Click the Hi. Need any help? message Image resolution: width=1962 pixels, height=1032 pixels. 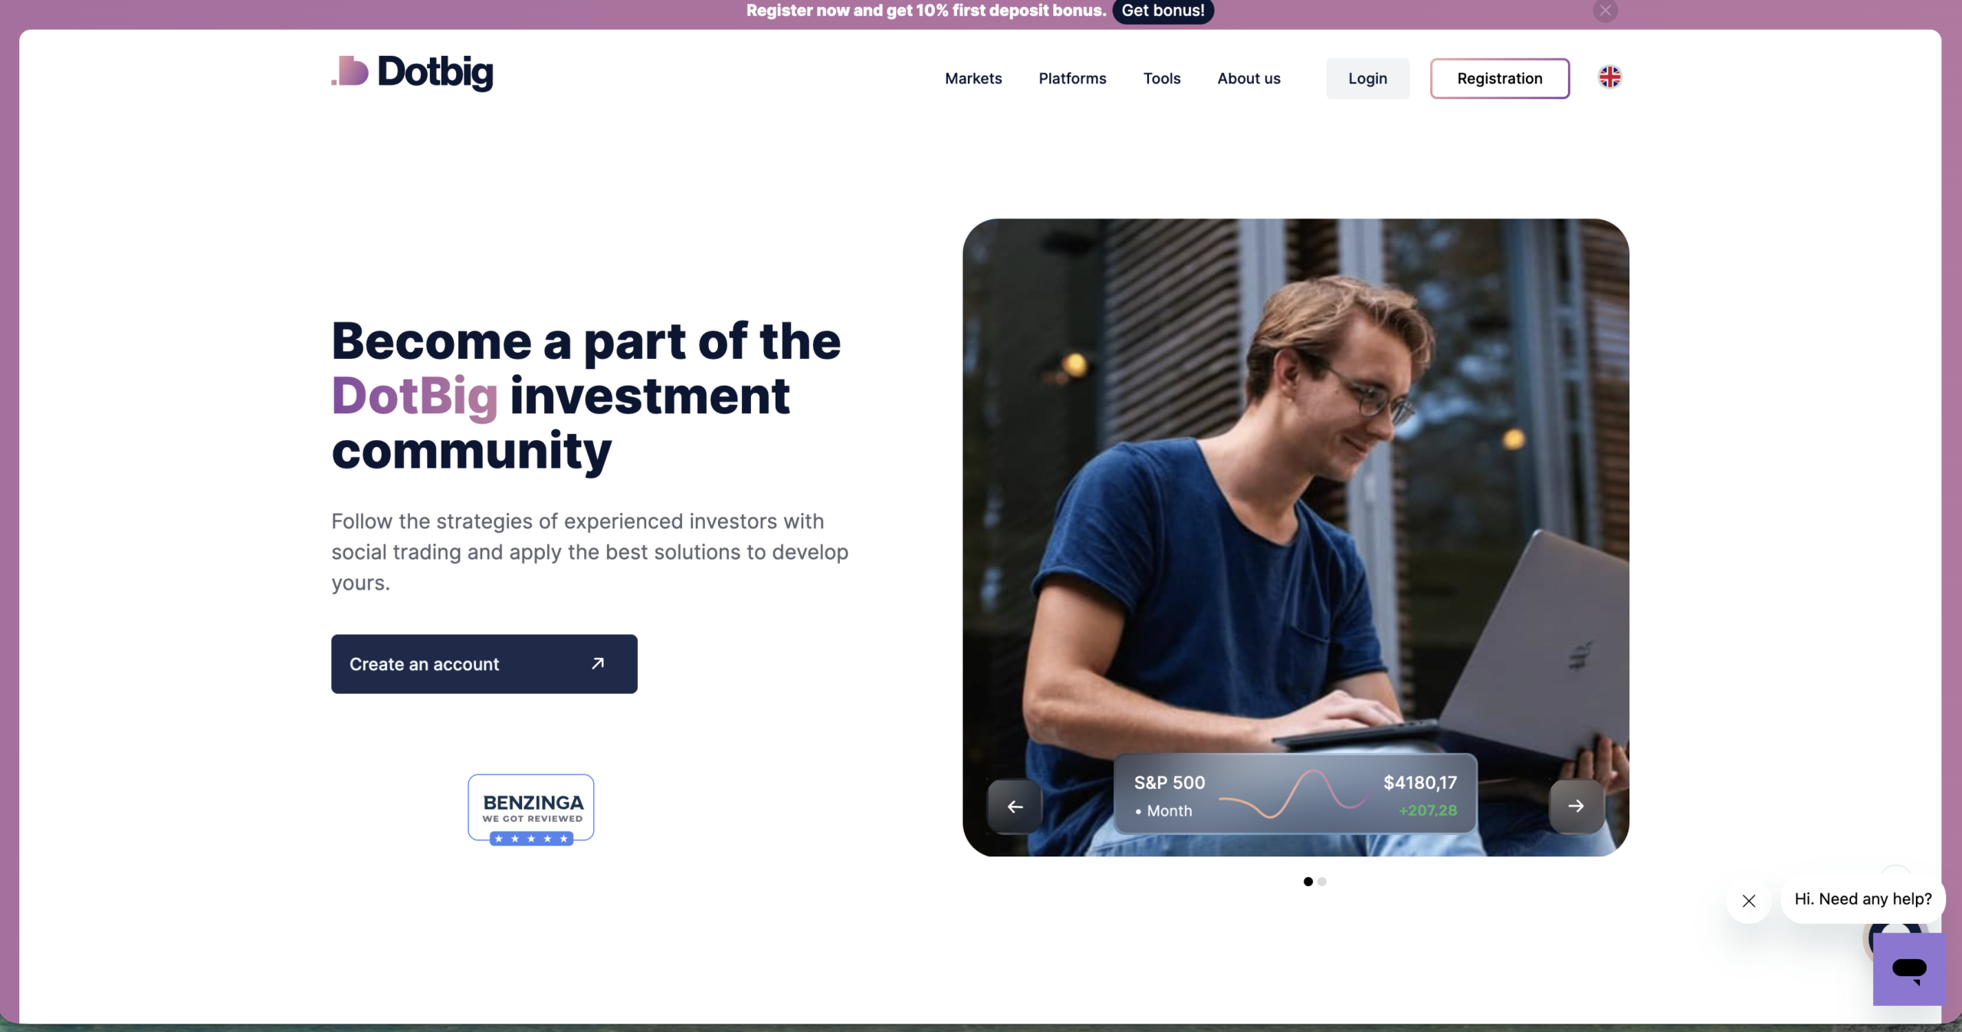click(1863, 899)
